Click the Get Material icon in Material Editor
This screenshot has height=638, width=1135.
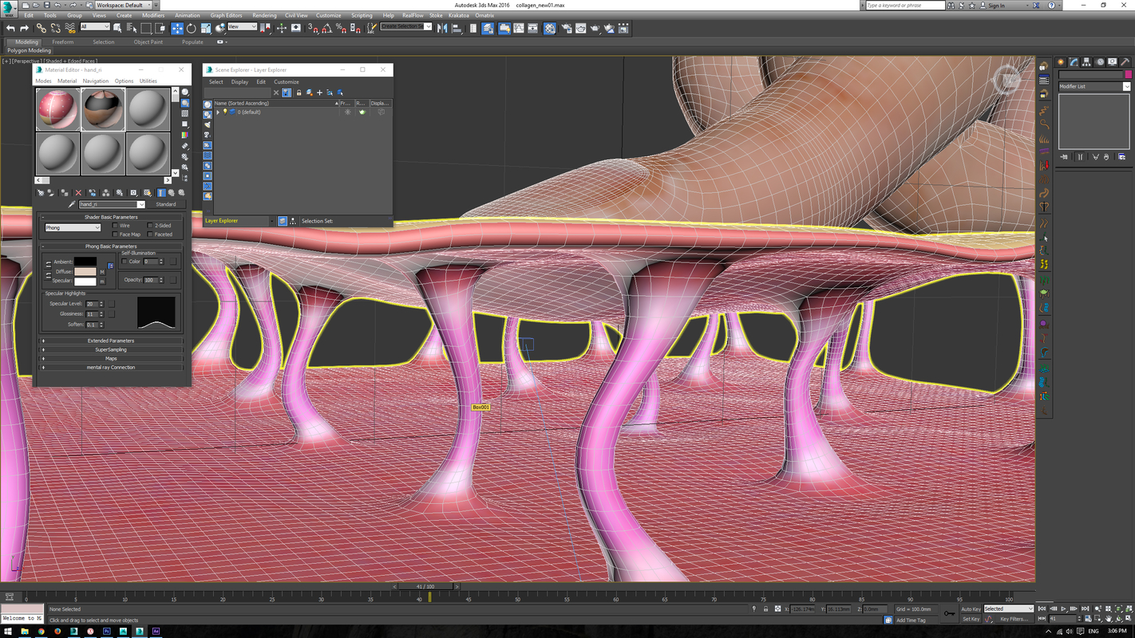click(x=42, y=193)
